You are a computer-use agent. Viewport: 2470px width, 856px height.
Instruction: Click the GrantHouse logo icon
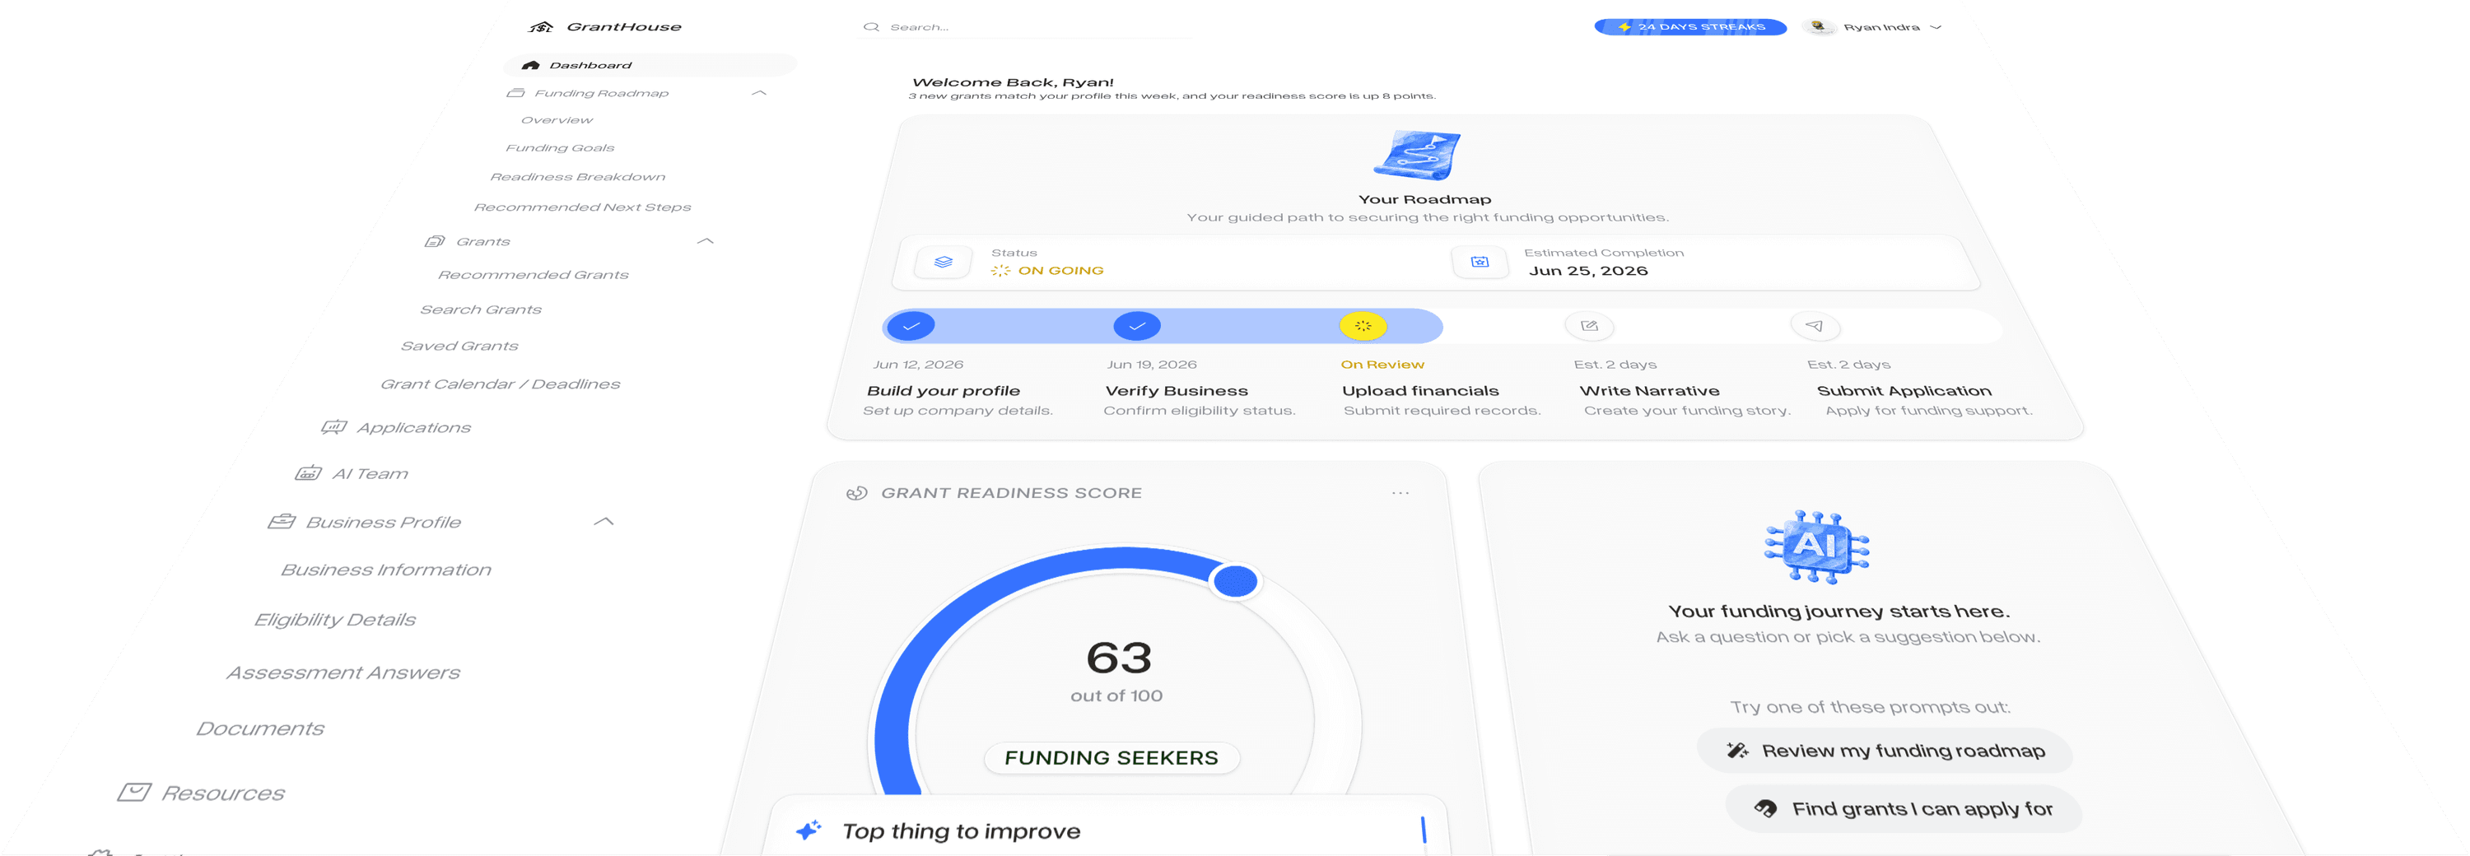(x=542, y=27)
